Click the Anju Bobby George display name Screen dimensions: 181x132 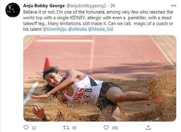(x=44, y=6)
